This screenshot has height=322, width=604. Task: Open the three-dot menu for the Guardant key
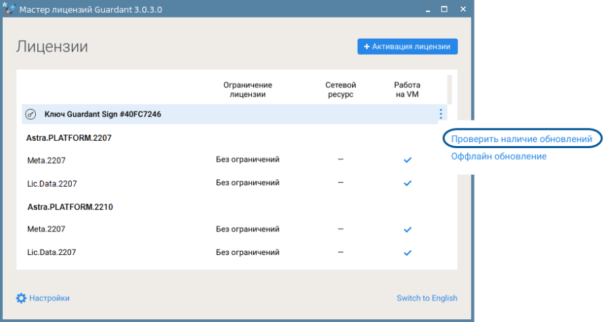(441, 114)
